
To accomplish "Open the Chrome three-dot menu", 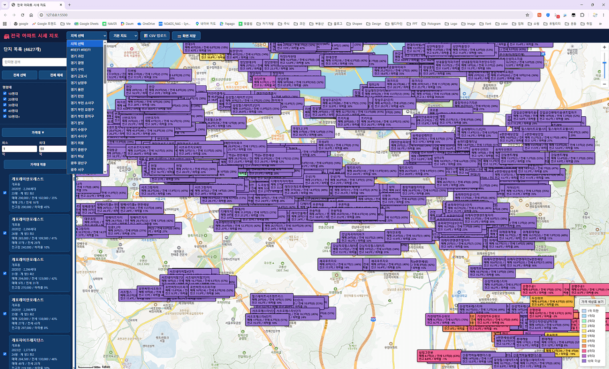I will pyautogui.click(x=603, y=15).
